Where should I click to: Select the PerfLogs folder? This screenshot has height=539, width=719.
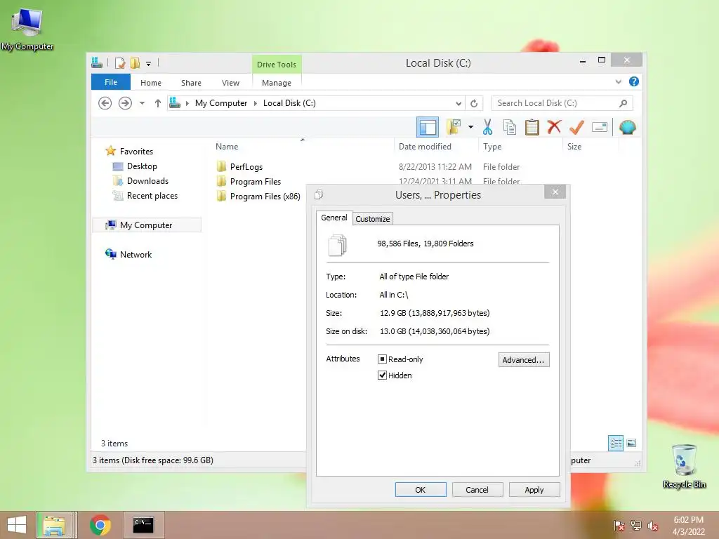pyautogui.click(x=246, y=167)
